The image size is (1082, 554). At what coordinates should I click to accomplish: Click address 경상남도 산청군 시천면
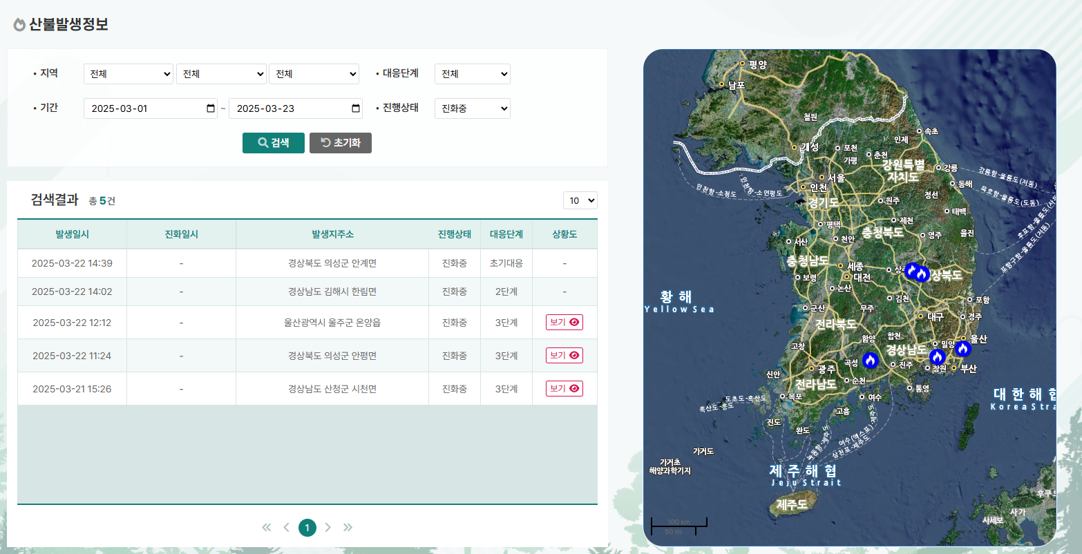(x=332, y=389)
